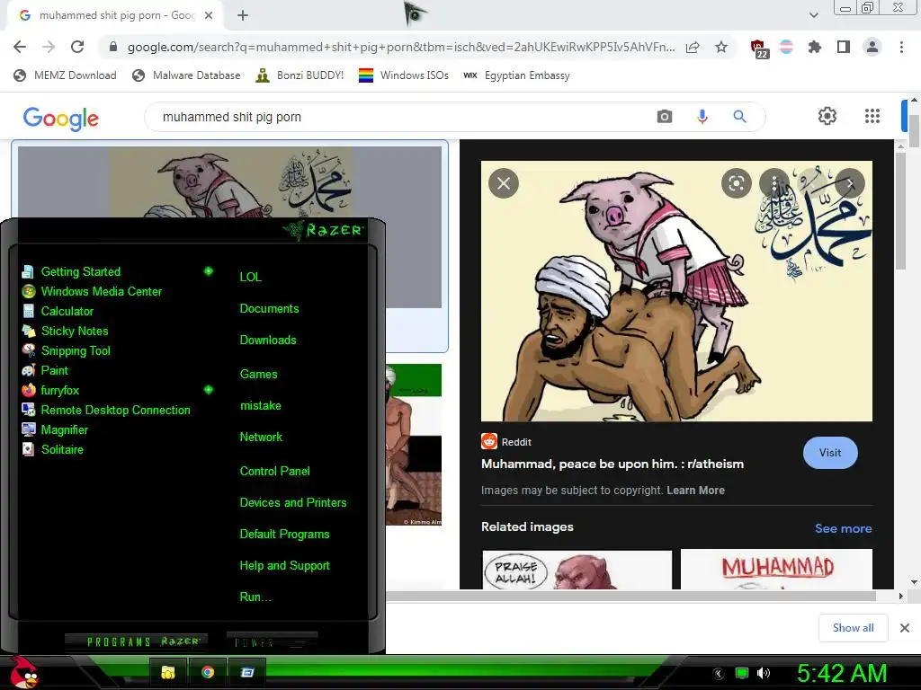
Task: Click Run... in Start menu
Action: click(255, 597)
